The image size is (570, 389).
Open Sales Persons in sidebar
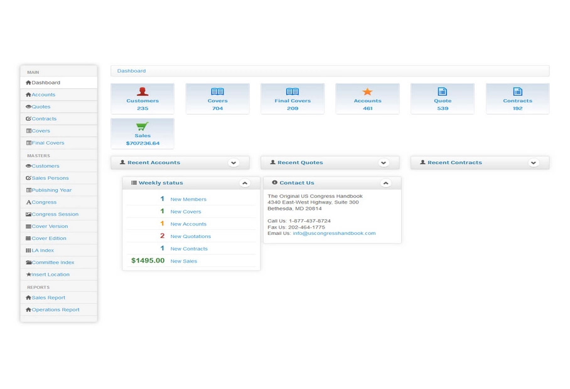50,179
